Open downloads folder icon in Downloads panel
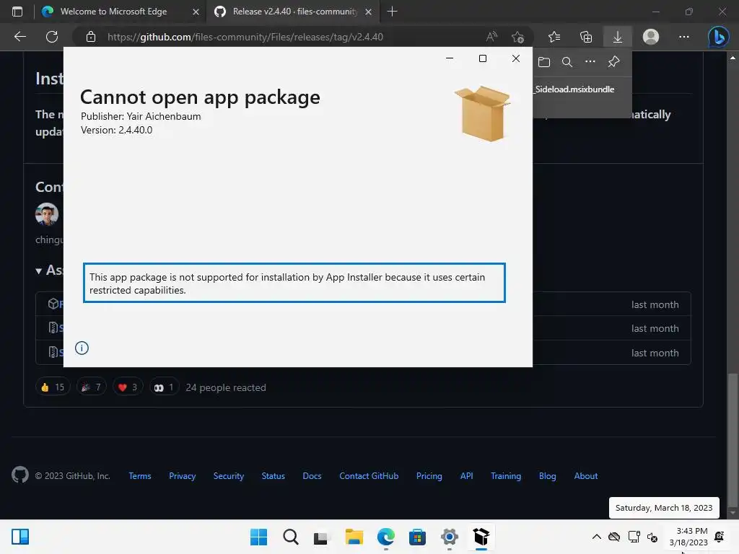This screenshot has width=739, height=554. [544, 62]
